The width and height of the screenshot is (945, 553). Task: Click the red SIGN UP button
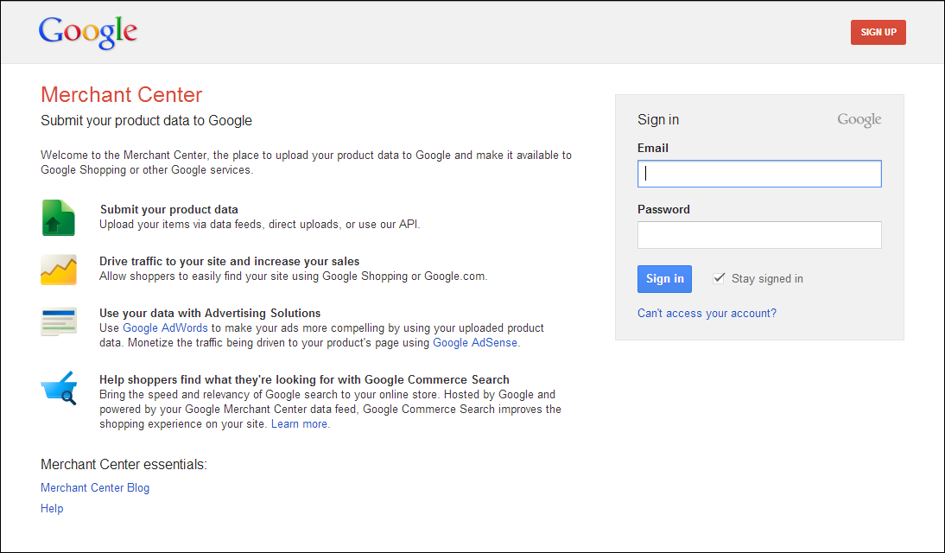click(x=878, y=32)
